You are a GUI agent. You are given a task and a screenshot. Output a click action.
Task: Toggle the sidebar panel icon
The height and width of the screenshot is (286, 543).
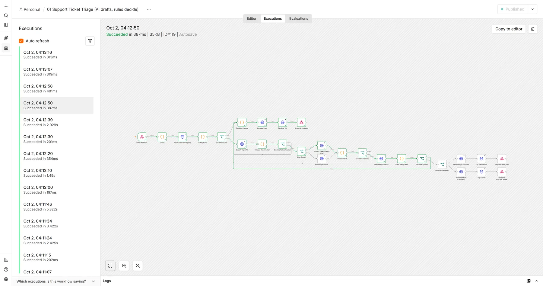click(x=6, y=25)
